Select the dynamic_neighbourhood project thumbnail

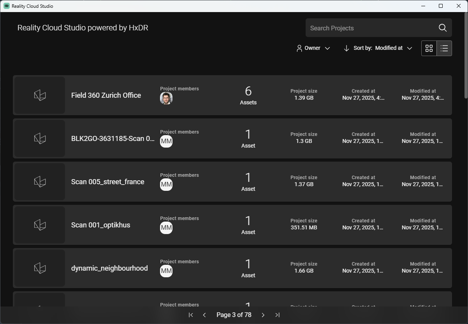[40, 268]
